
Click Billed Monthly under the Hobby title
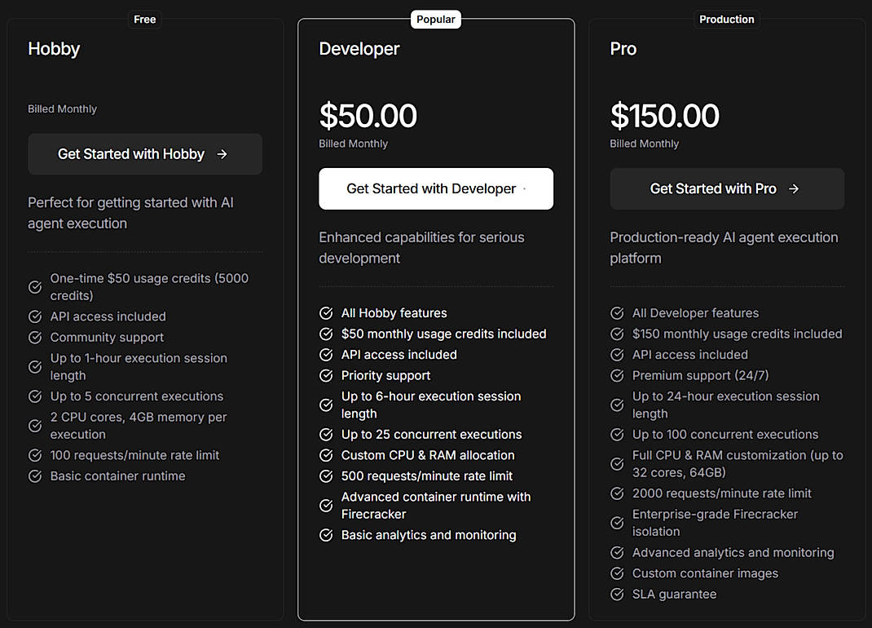62,109
